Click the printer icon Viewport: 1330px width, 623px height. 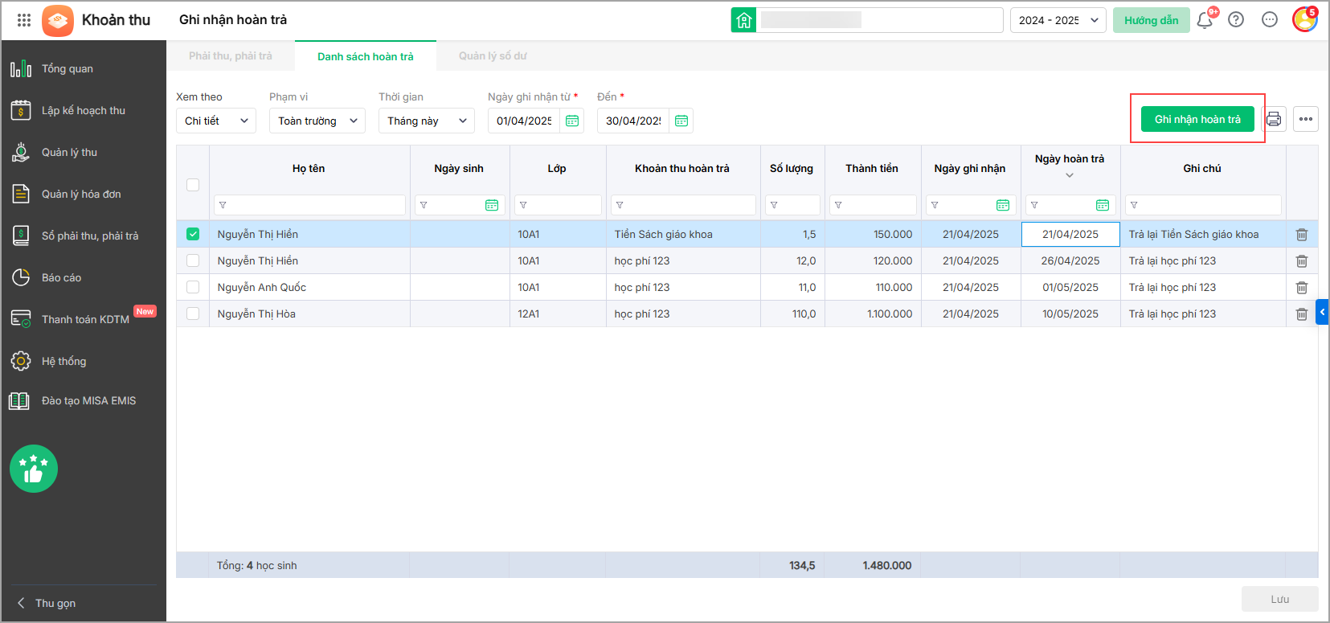[x=1274, y=119]
